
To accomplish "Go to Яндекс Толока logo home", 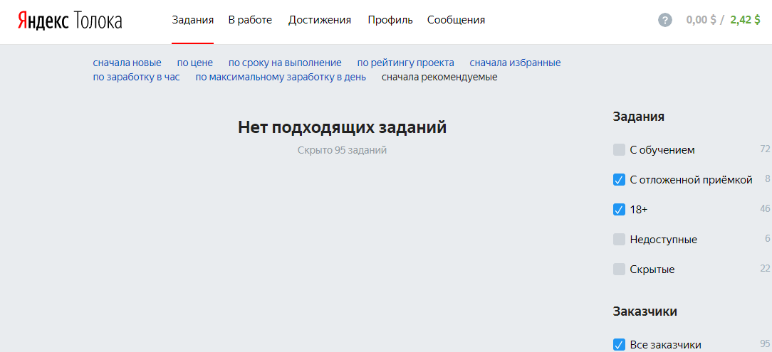I will point(70,21).
